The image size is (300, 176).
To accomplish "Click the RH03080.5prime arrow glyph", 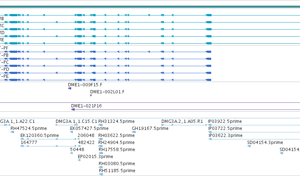I will tap(100, 167).
